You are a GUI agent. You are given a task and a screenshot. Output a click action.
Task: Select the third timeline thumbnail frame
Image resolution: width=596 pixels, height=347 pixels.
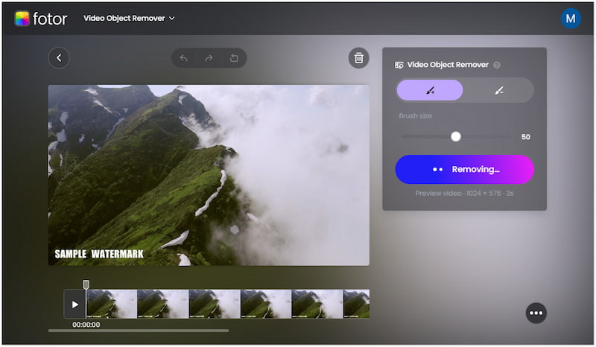point(214,304)
